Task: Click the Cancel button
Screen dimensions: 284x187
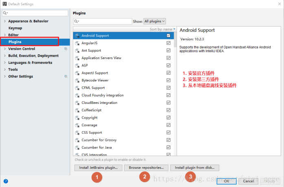Action: click(248, 181)
